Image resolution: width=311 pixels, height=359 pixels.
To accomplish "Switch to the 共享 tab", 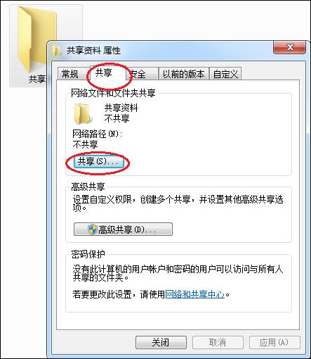I will point(105,73).
